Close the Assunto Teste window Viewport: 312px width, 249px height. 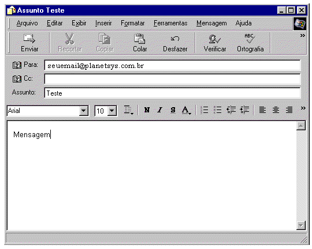[x=301, y=10]
